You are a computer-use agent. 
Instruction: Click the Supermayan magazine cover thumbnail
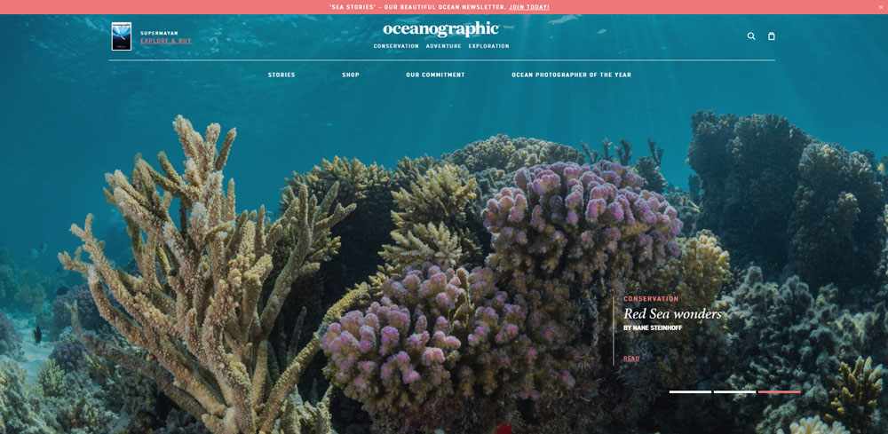point(121,36)
